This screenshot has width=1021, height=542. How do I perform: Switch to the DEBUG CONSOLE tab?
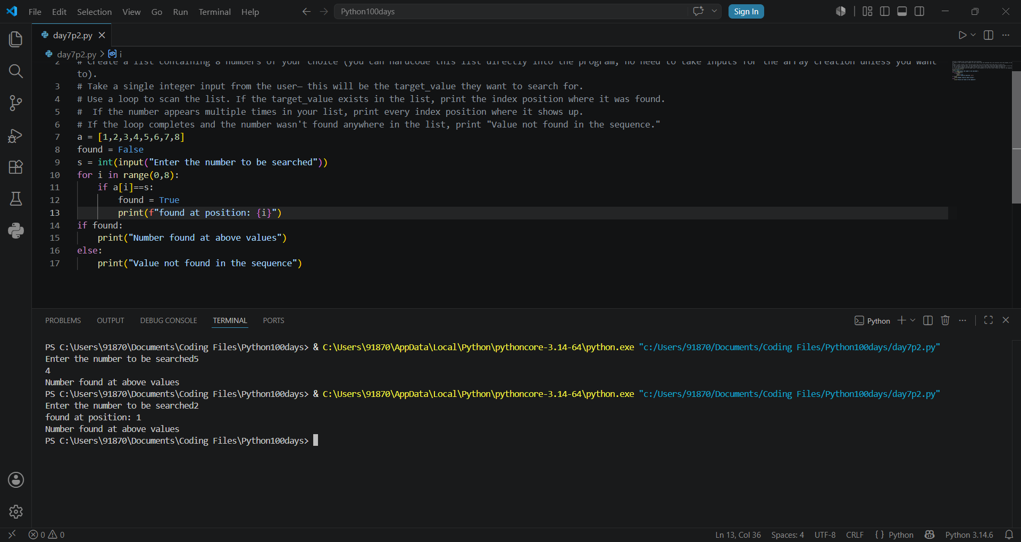point(169,320)
